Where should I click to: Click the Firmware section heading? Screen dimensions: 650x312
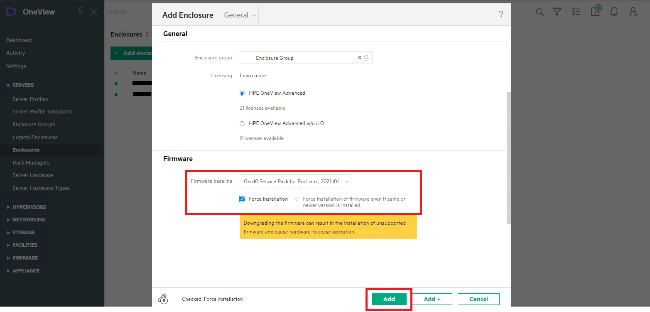point(178,159)
